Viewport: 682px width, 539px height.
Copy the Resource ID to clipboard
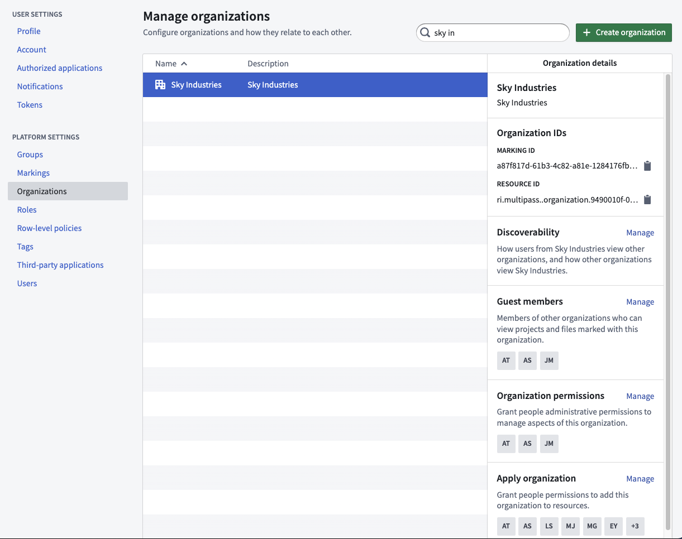(647, 200)
